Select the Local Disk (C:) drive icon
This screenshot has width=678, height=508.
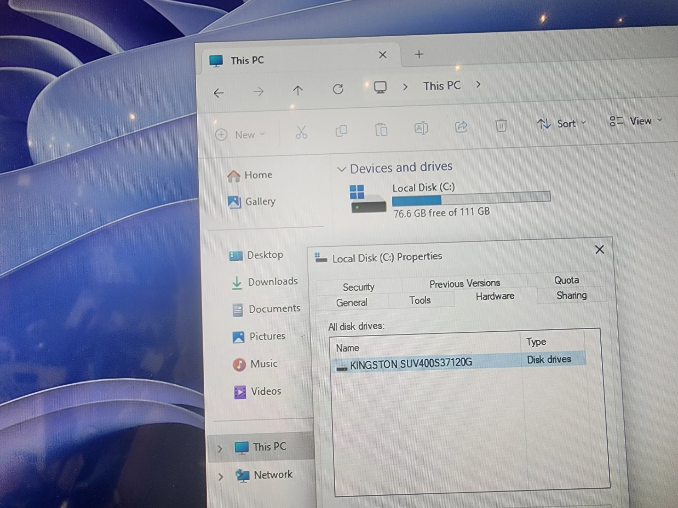(x=368, y=199)
